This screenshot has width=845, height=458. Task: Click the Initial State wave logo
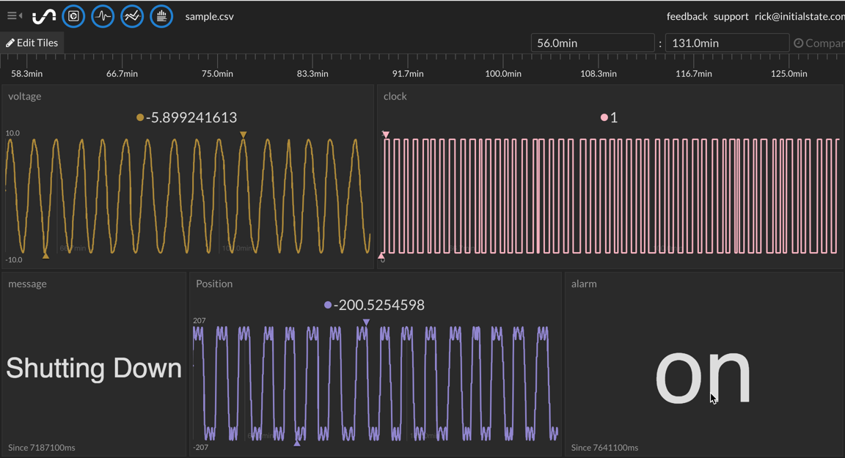(x=44, y=16)
